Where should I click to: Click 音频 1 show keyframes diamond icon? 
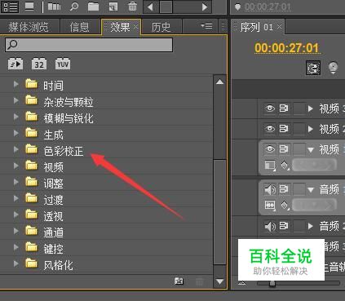[285, 206]
